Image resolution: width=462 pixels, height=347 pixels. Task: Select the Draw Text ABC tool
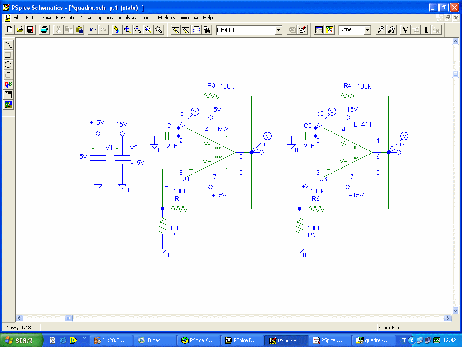(x=8, y=85)
